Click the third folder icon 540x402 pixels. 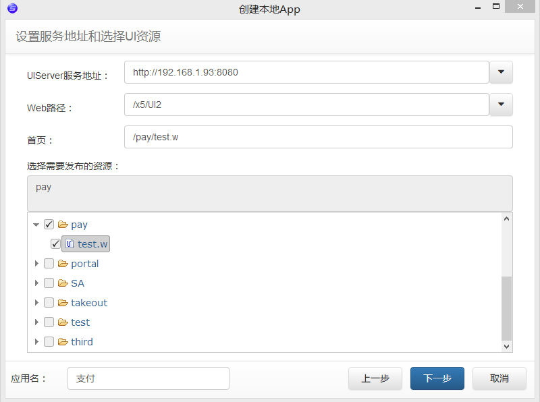coord(63,342)
